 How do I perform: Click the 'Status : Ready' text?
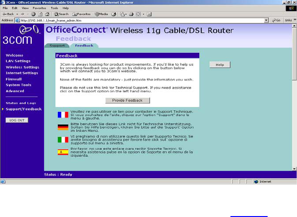coord(58,175)
